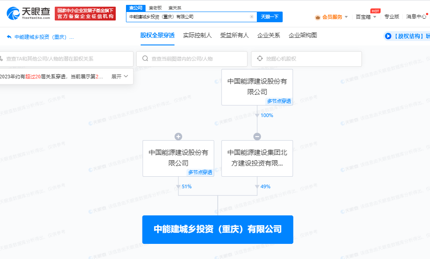This screenshot has height=259, width=430.
Task: Click the 中国能源建设集团北方建设投资 node
Action: [x=257, y=158]
